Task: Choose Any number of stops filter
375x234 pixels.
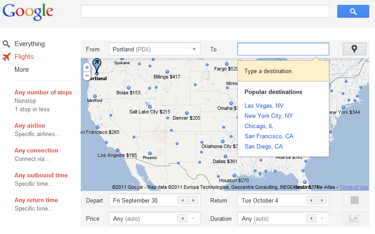Action: click(x=43, y=93)
